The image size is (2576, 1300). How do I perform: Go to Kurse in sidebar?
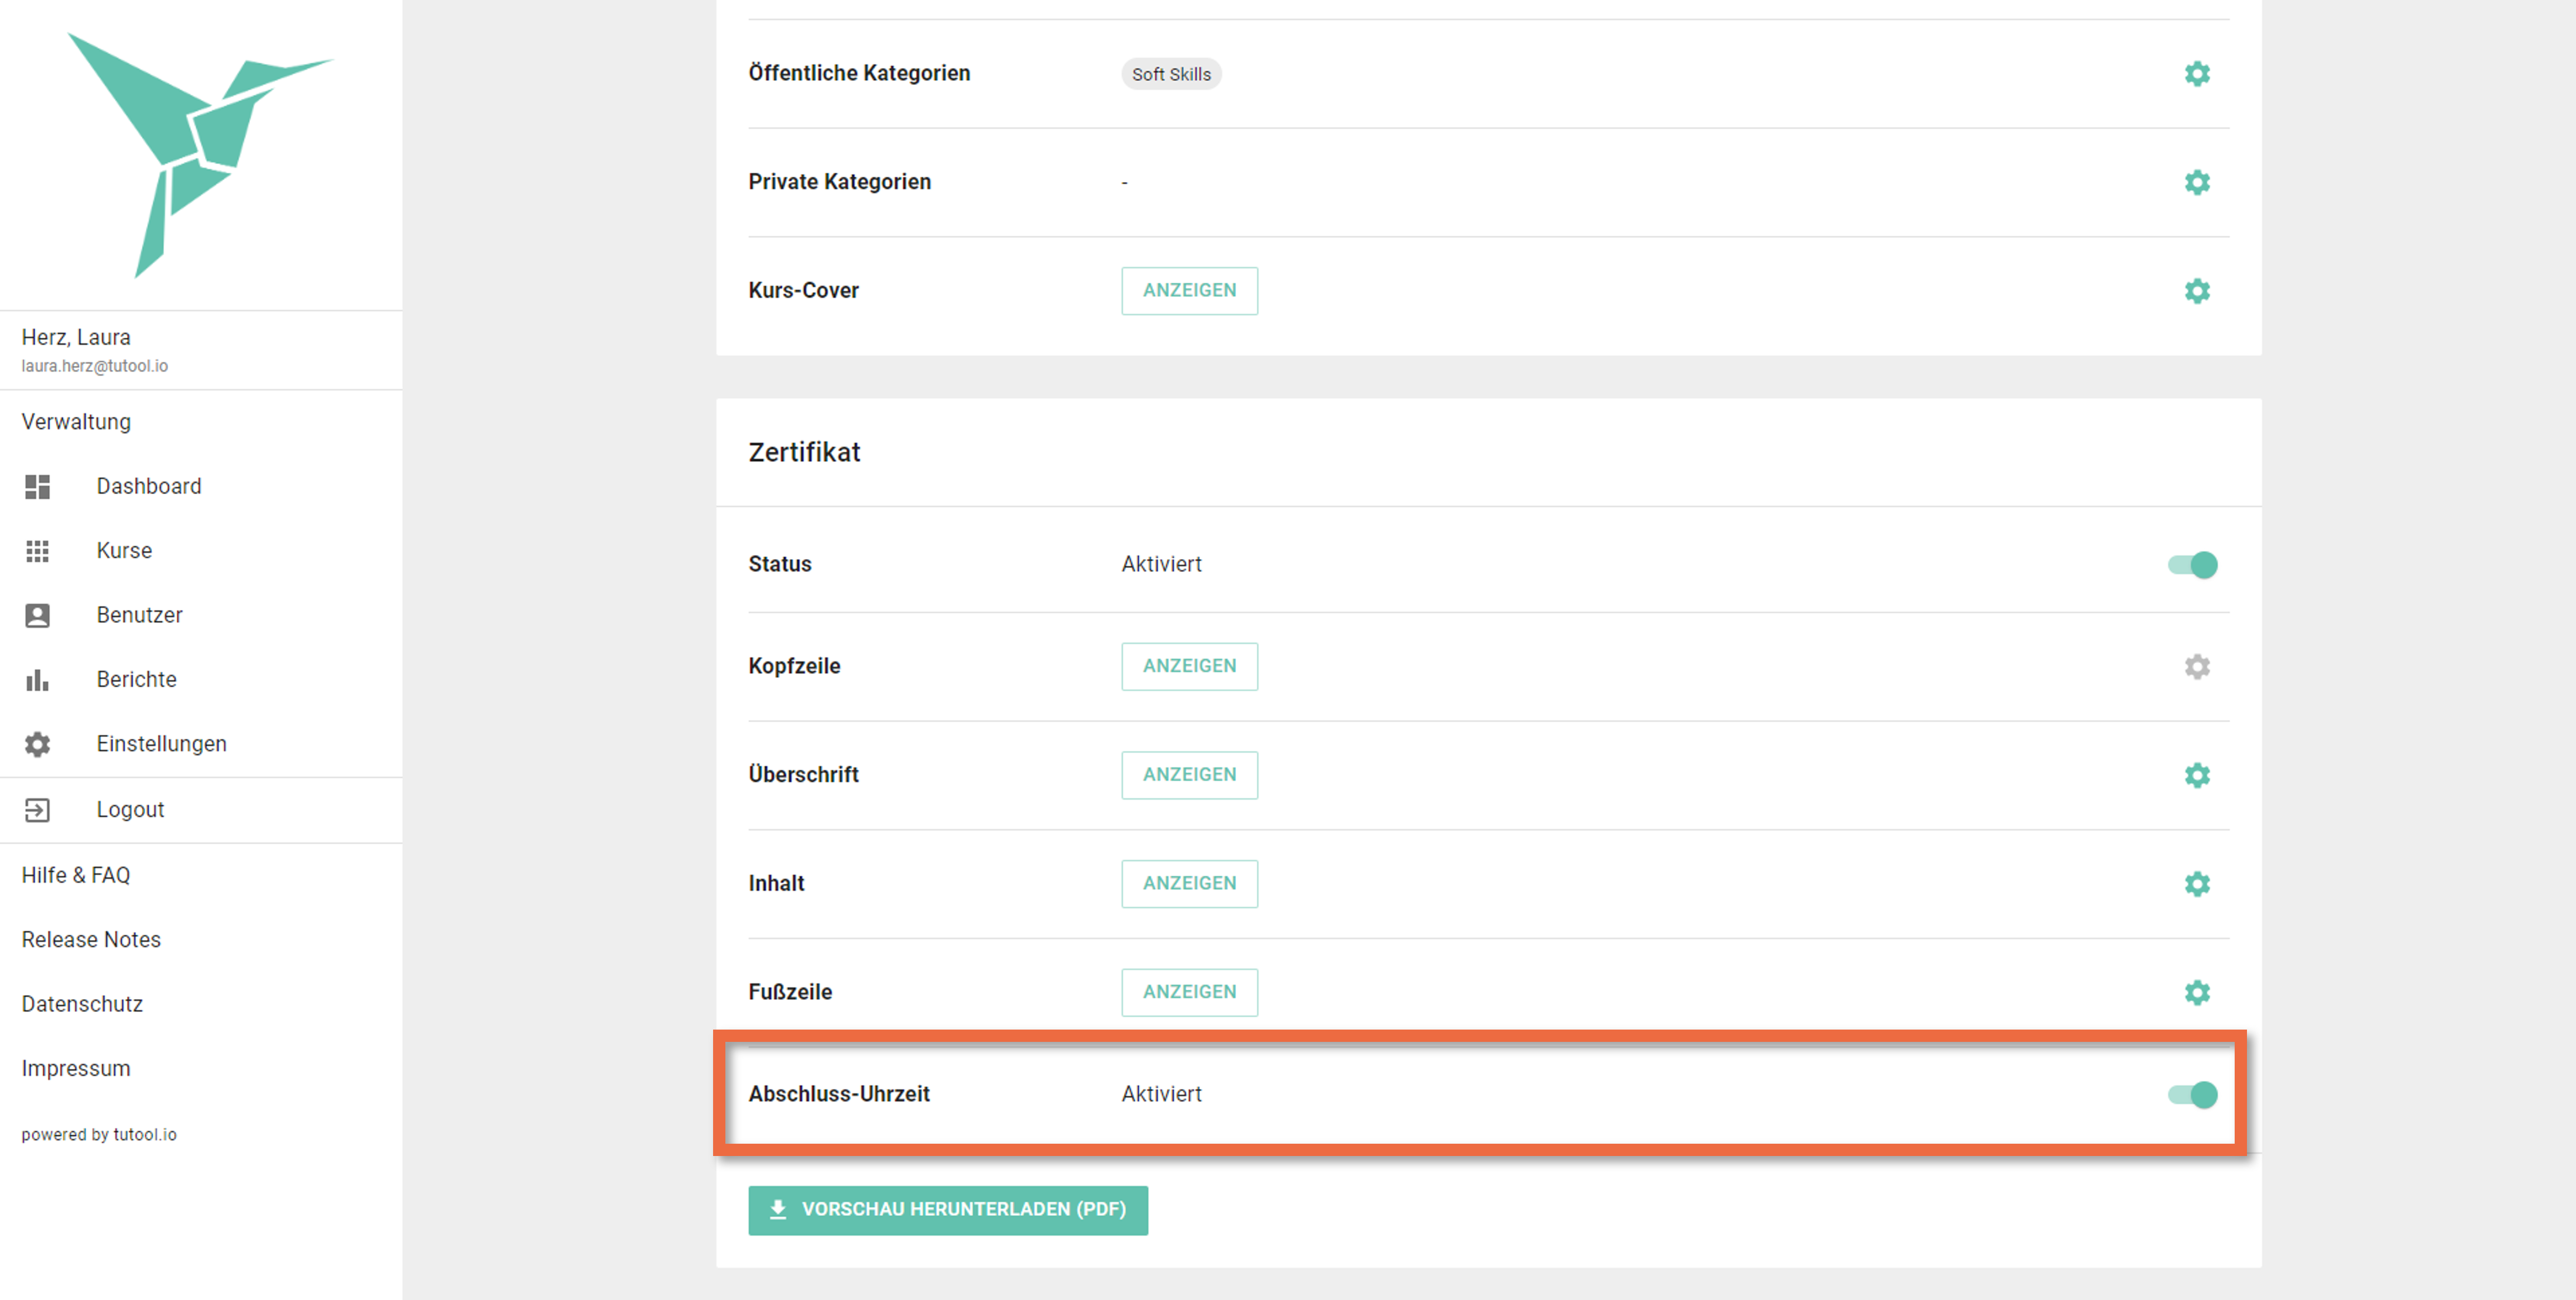[x=124, y=551]
